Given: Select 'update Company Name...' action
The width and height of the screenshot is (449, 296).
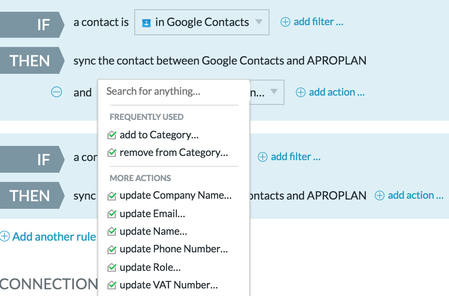Looking at the screenshot, I should 175,195.
